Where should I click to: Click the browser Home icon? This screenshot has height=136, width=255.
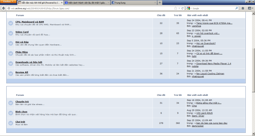tap(243, 8)
